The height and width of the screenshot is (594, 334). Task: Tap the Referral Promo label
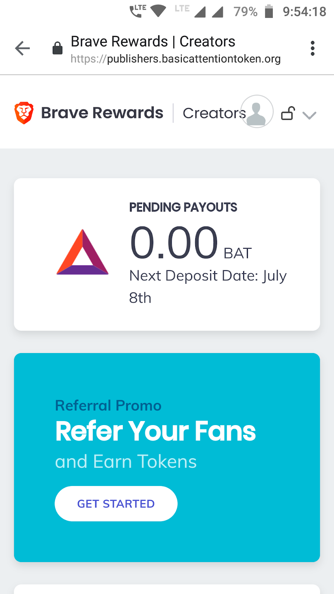pos(108,405)
